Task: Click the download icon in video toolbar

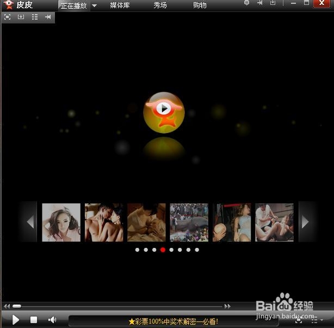Action: (21, 17)
